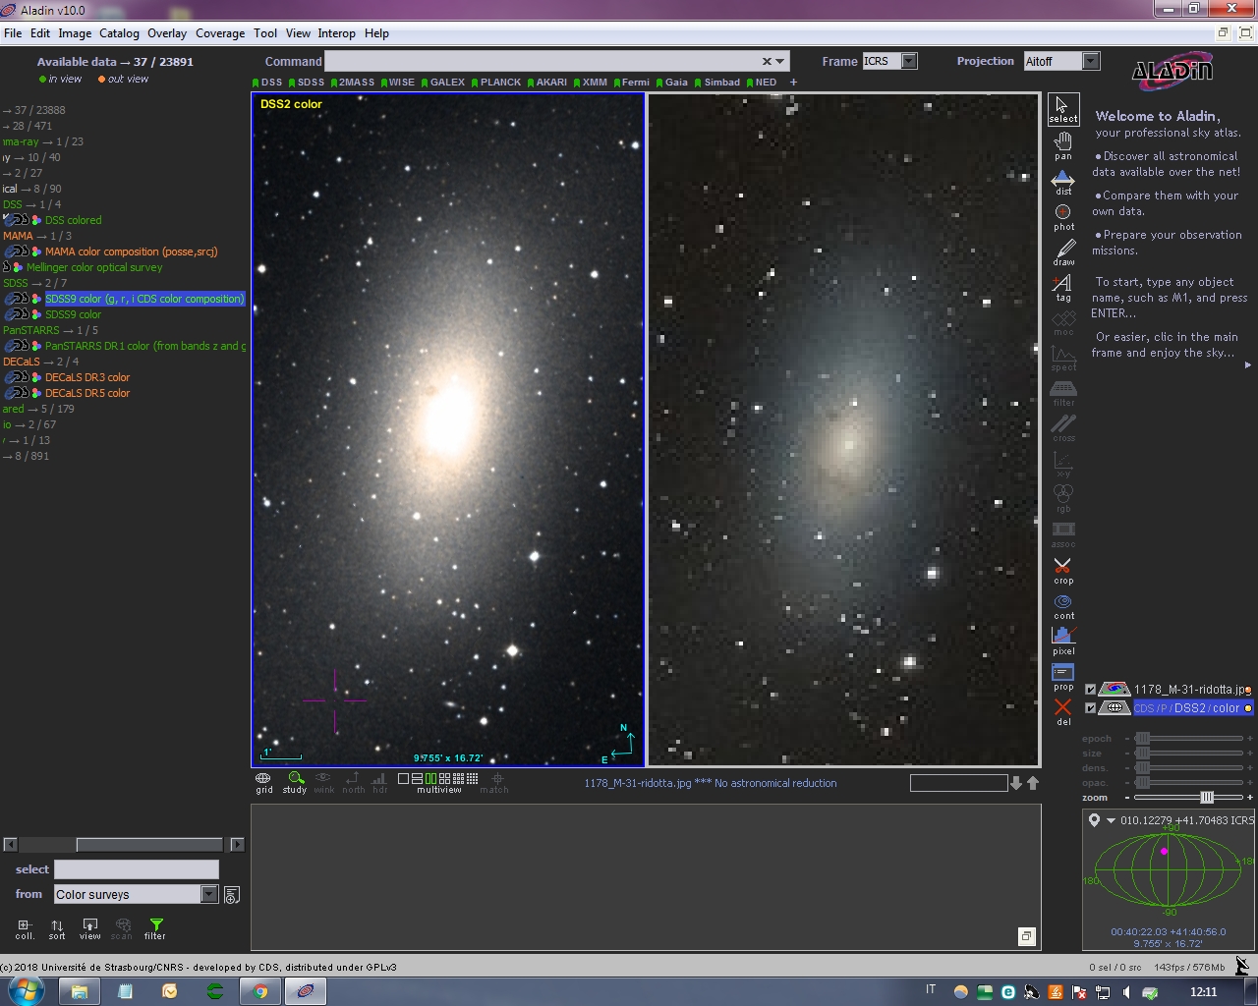Choose the nine-panel multiview layout
Screen dimensions: 1258x1006
(458, 778)
